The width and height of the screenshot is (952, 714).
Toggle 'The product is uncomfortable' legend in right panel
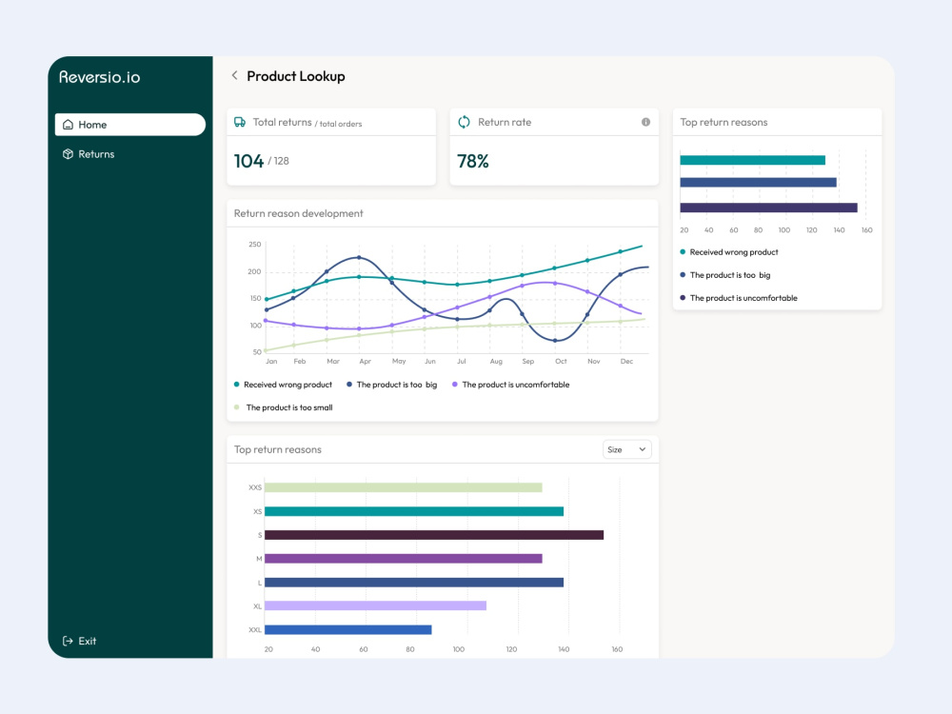tap(739, 298)
